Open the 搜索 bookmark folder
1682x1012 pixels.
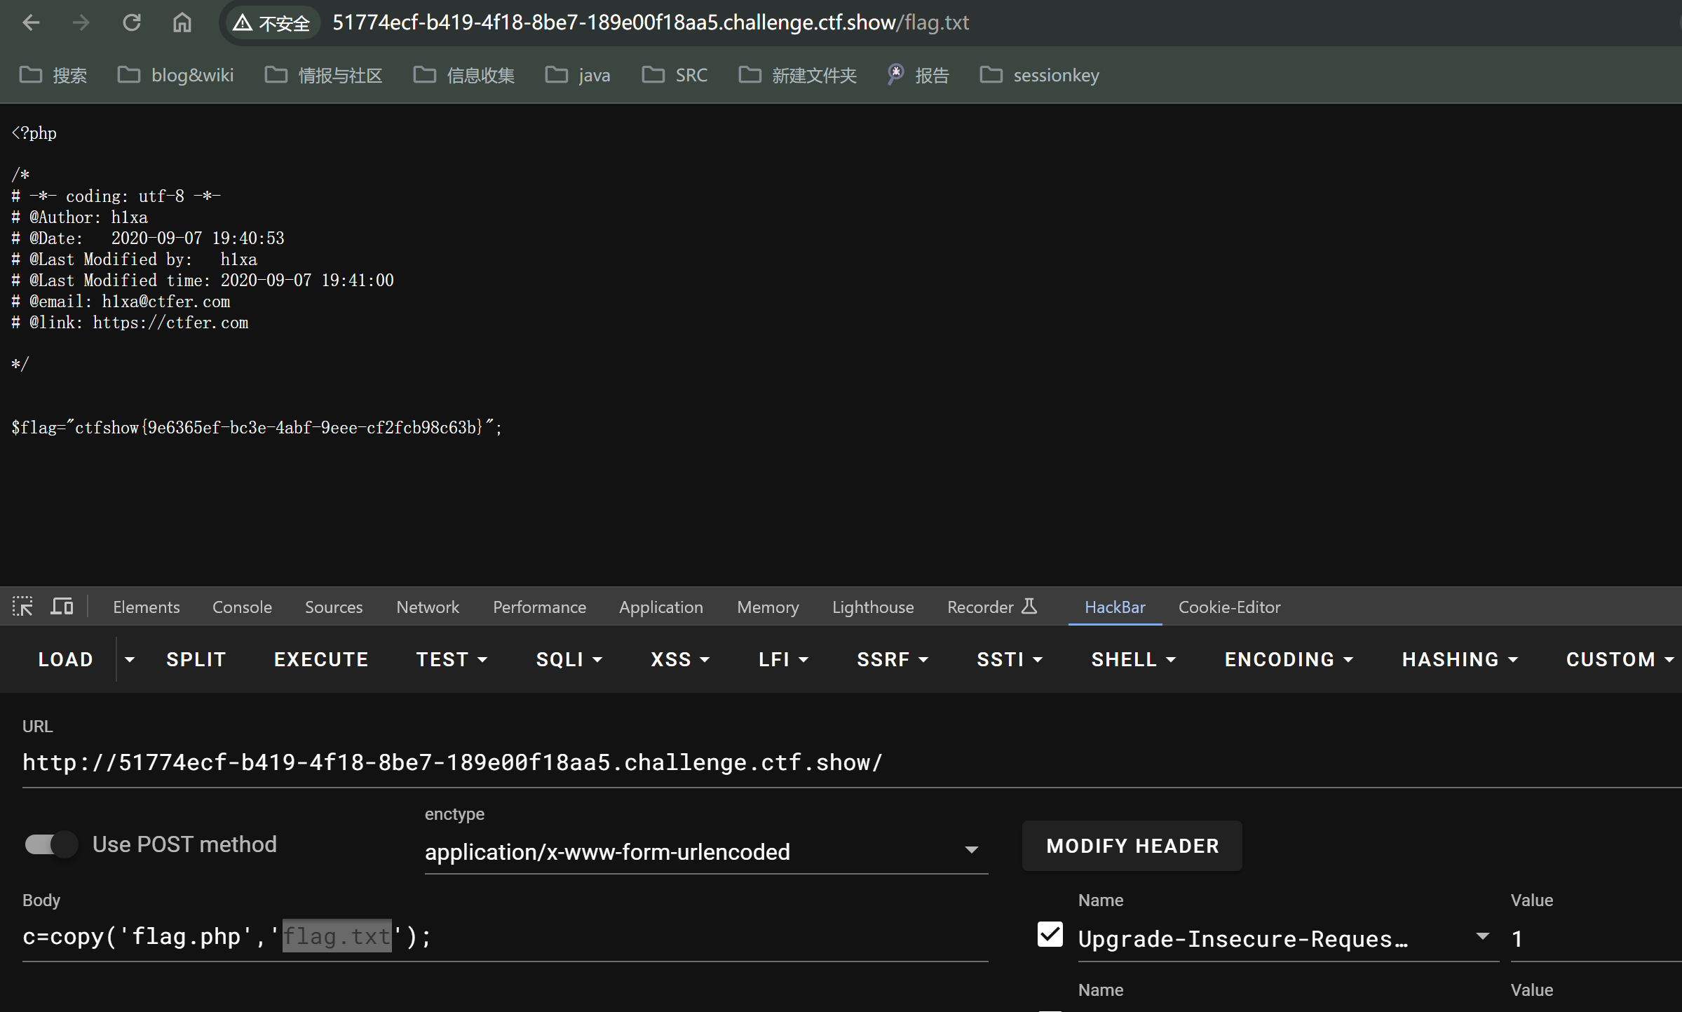[x=53, y=75]
